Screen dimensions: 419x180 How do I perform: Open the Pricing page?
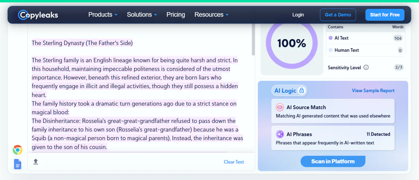176,15
